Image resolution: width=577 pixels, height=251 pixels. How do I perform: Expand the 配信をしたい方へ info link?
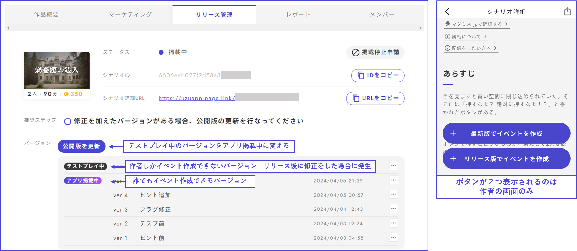click(471, 48)
